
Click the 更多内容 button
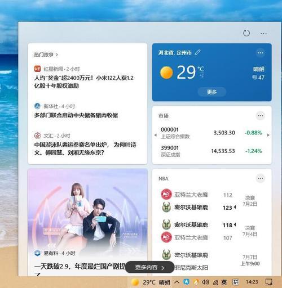149,267
